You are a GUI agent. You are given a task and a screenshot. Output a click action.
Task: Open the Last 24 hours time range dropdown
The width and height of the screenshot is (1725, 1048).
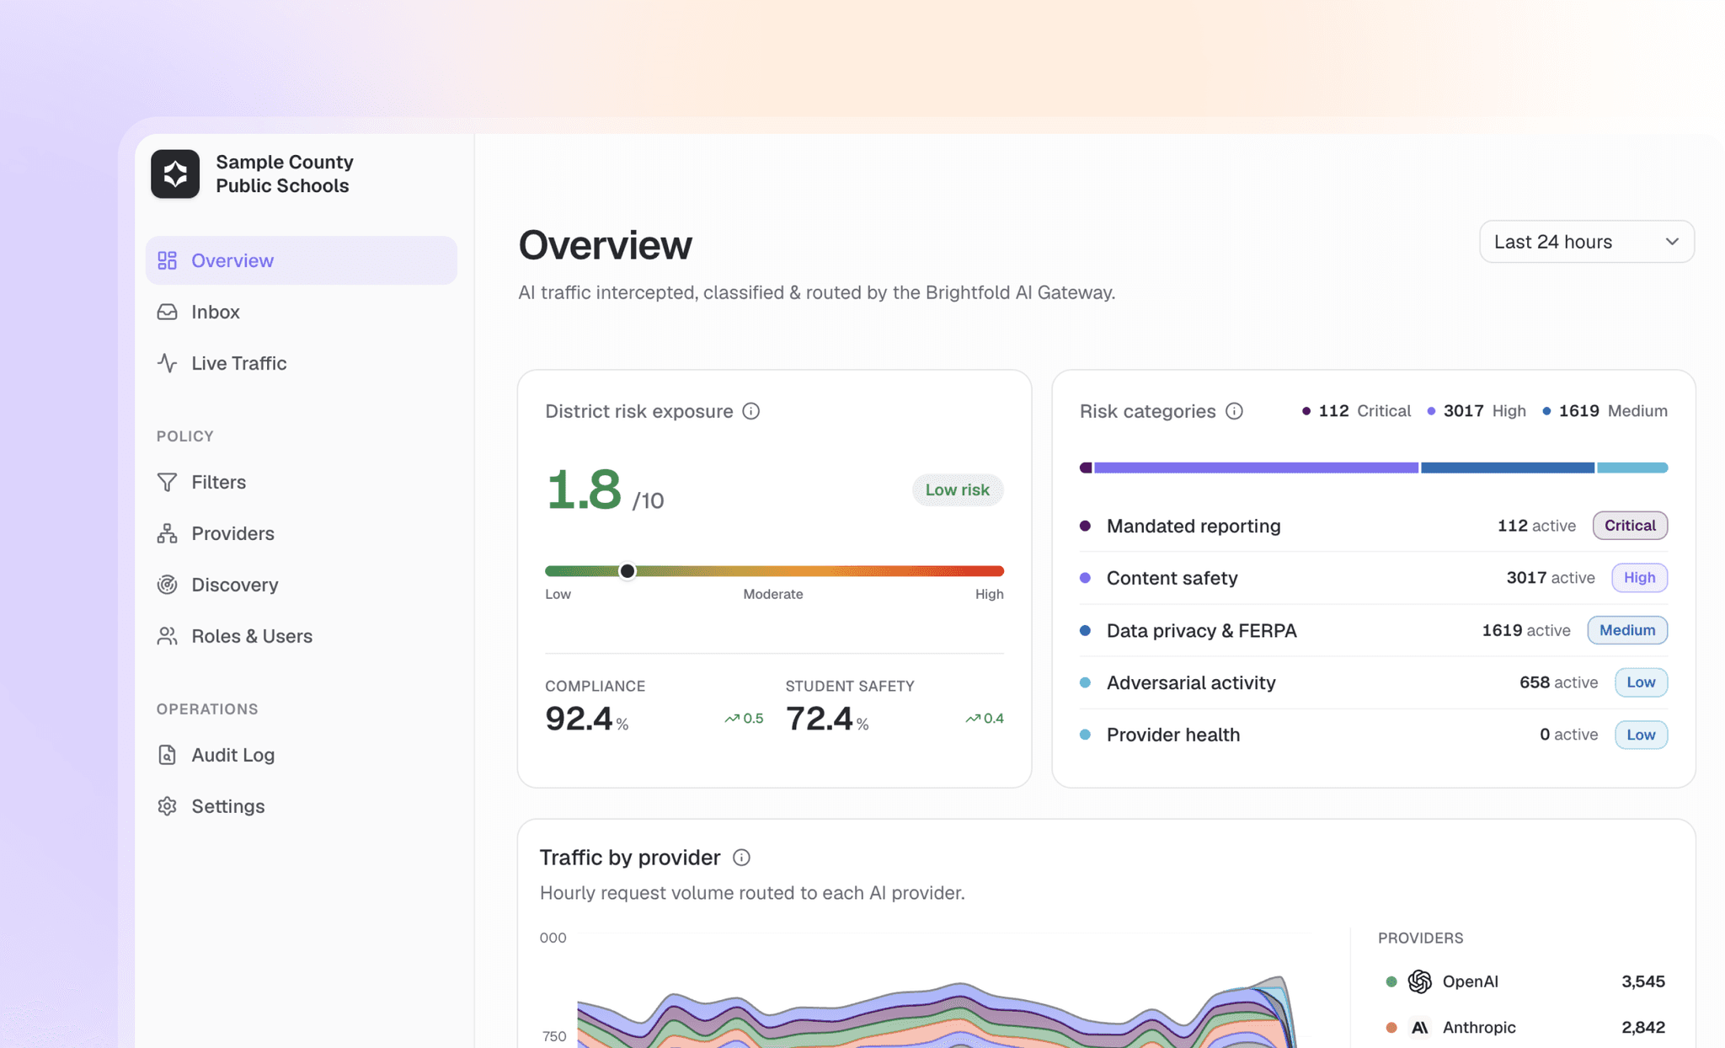(x=1587, y=242)
